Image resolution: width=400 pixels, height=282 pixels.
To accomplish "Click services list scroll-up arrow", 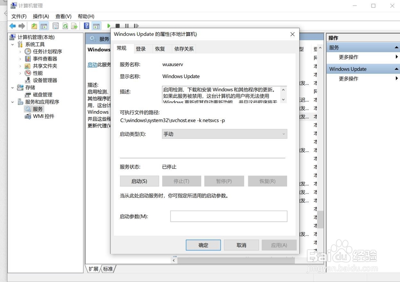I will coord(320,48).
